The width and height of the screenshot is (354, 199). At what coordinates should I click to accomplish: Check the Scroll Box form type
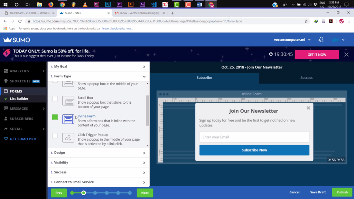pos(55,98)
